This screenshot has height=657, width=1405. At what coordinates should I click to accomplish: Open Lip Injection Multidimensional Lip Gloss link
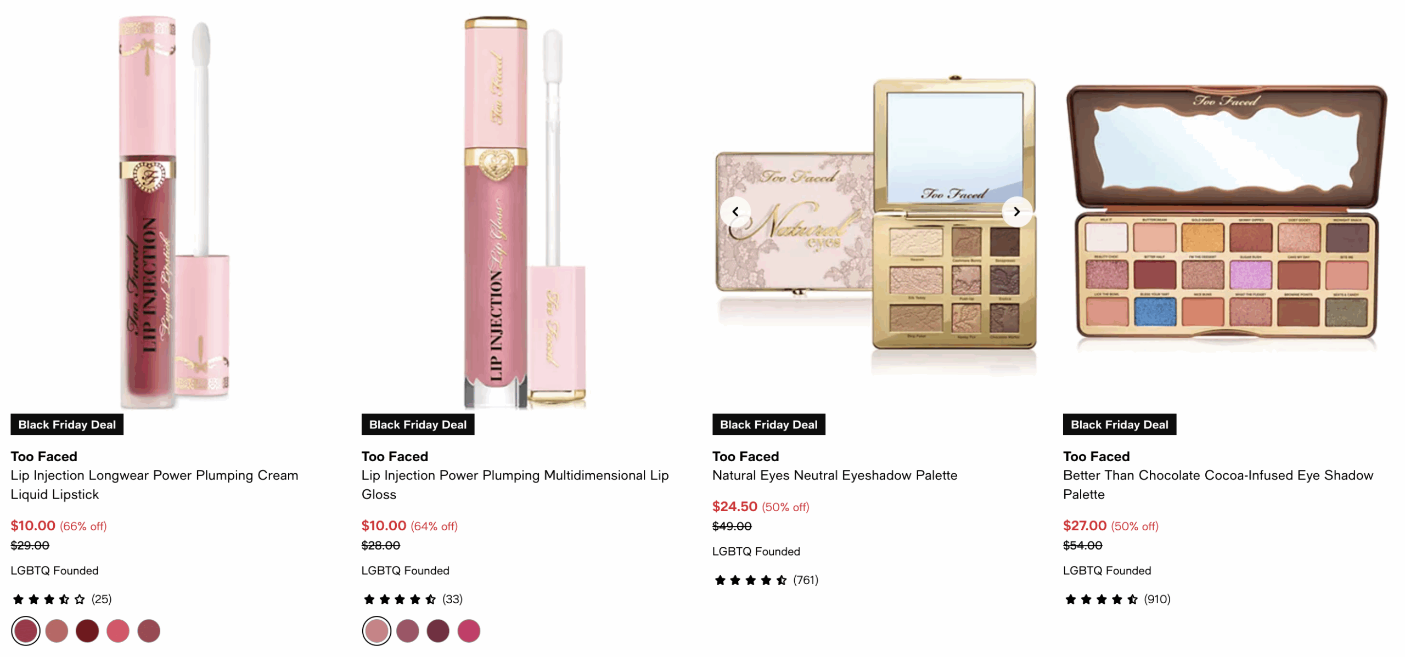coord(515,484)
